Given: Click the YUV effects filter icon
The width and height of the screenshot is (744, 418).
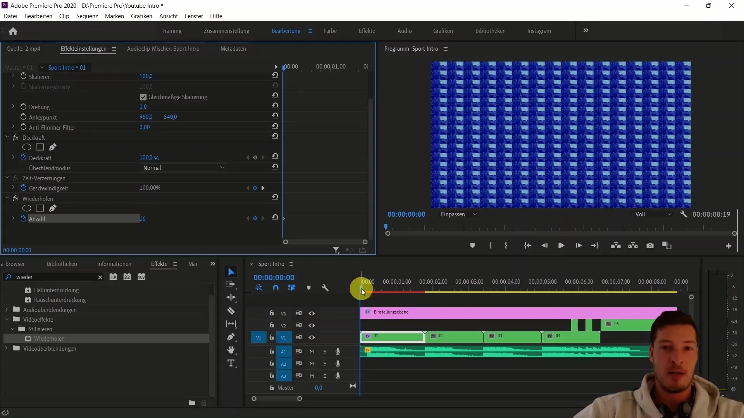Looking at the screenshot, I should click(x=141, y=277).
